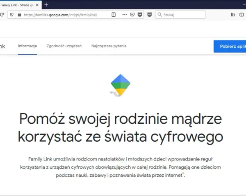Image resolution: width=246 pixels, height=196 pixels.
Task: Open page actions three-dot menu
Action: [x=125, y=15]
